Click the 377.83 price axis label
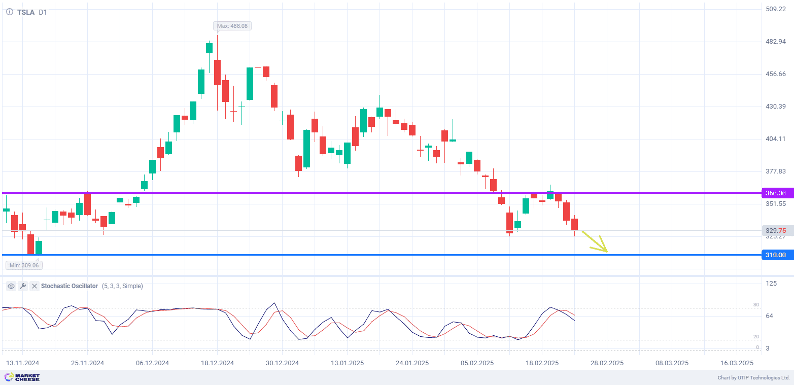The image size is (794, 385). tap(775, 171)
